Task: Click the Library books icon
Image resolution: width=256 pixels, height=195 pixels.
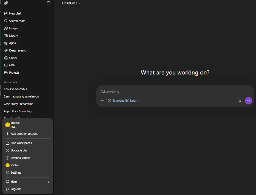Action: 6,36
